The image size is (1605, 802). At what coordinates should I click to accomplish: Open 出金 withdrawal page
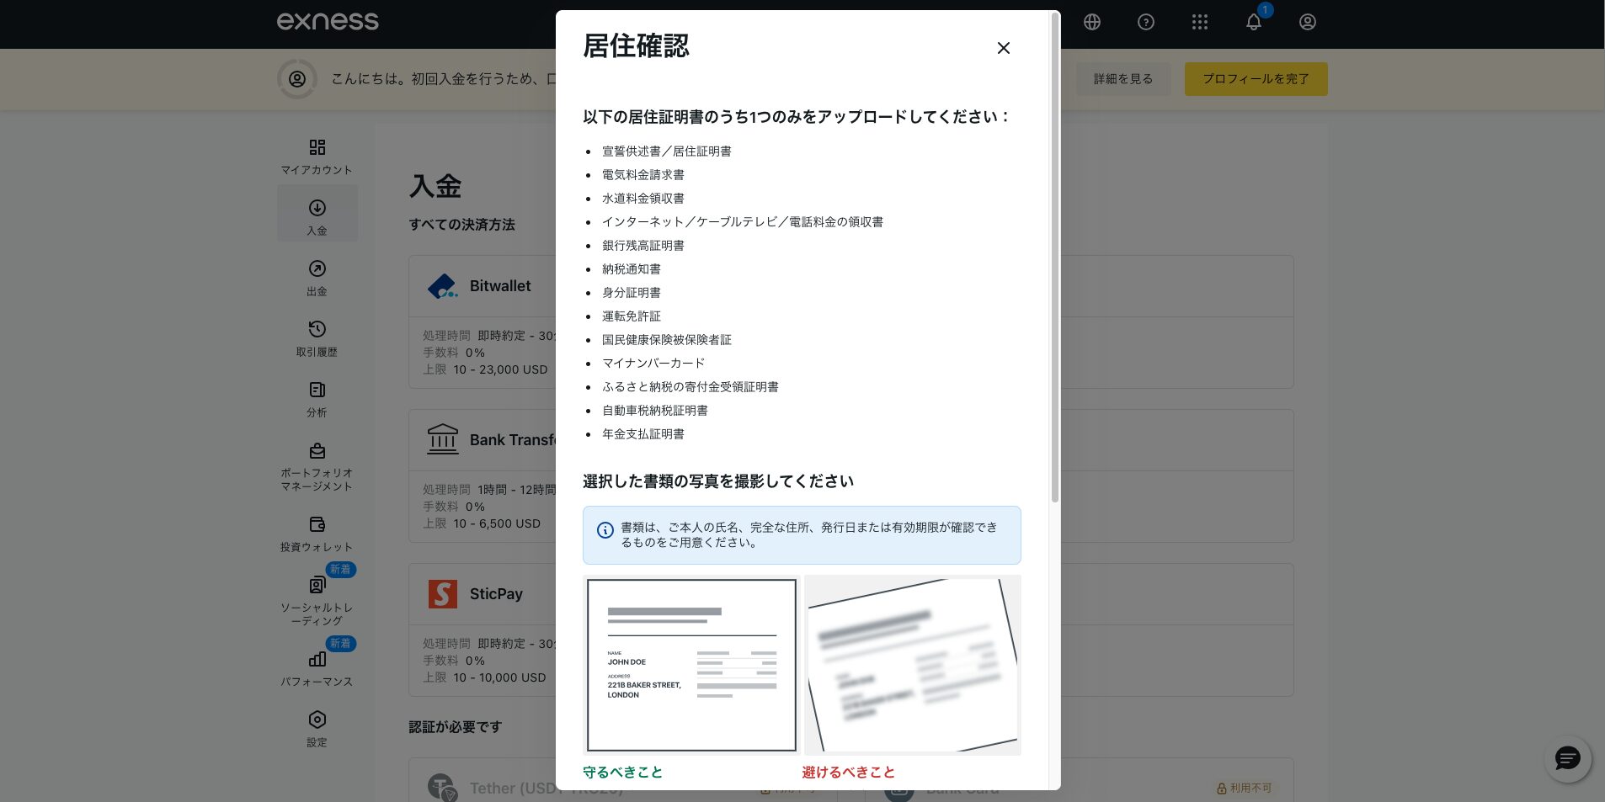[x=317, y=277]
